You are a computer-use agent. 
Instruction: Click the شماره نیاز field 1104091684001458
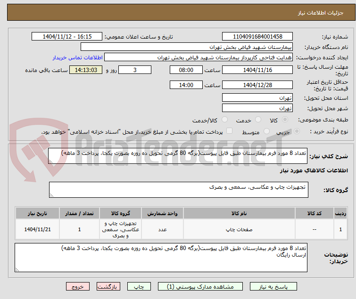click(257, 37)
